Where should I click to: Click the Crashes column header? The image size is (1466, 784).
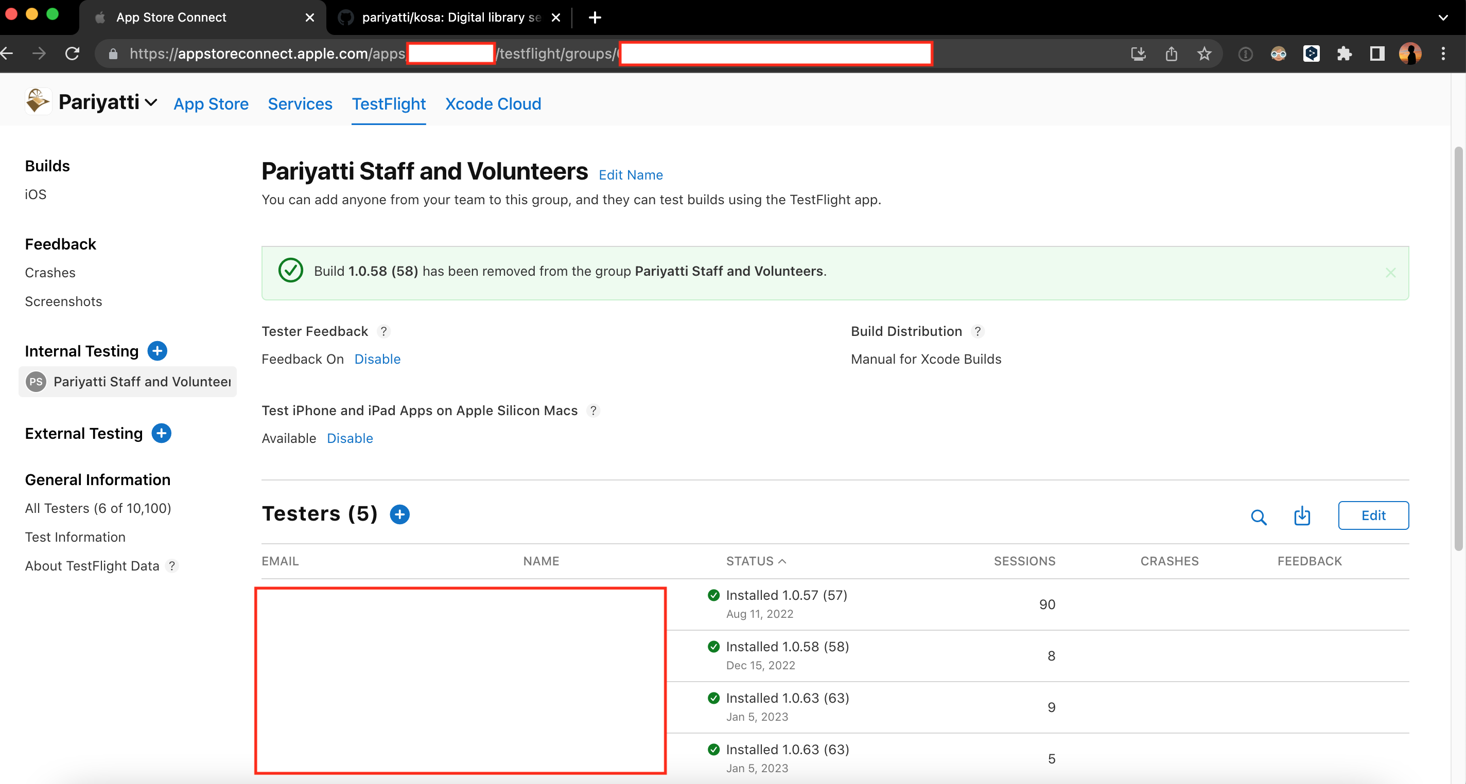(1170, 561)
